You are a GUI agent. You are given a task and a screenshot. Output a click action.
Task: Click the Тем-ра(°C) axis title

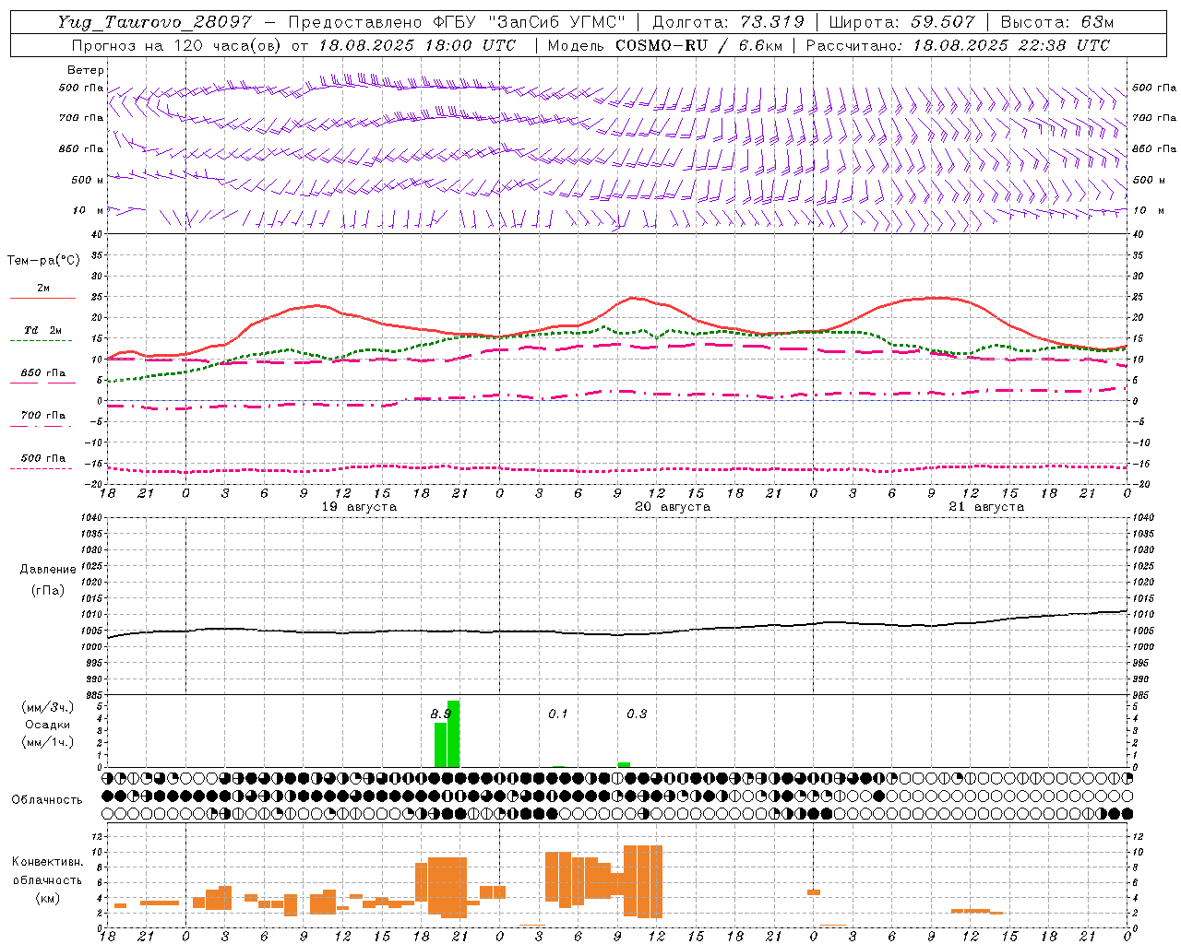tap(43, 261)
